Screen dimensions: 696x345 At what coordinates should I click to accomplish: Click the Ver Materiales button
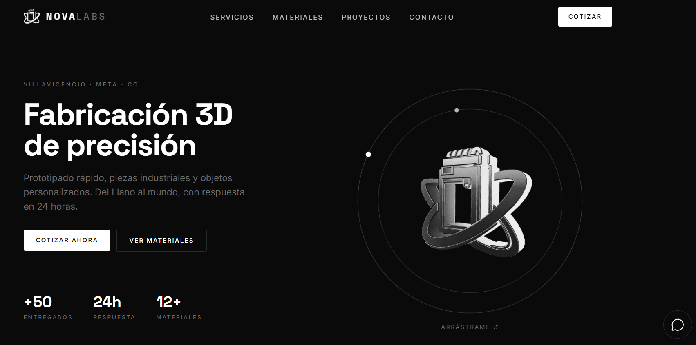(161, 241)
